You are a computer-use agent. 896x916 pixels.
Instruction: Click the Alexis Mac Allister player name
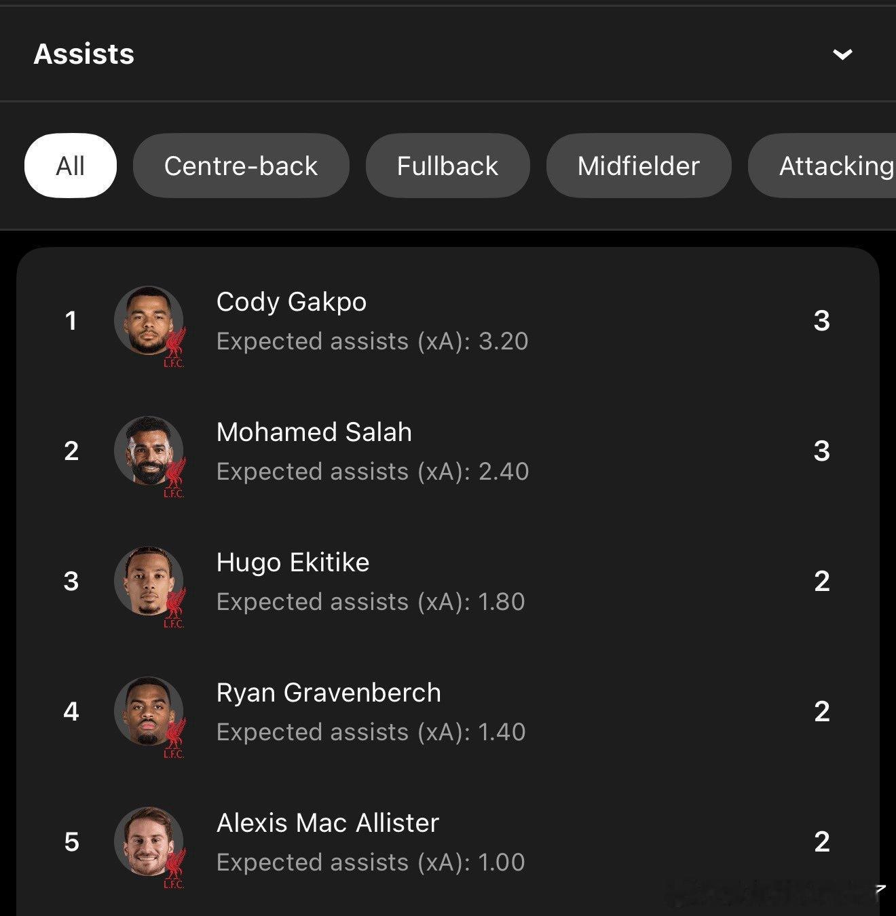(328, 823)
